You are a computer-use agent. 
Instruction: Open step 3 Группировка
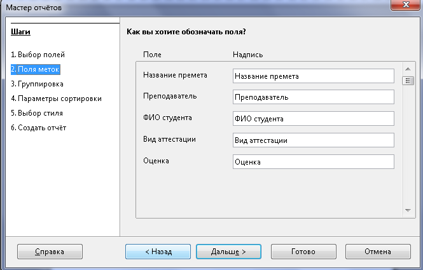[37, 84]
